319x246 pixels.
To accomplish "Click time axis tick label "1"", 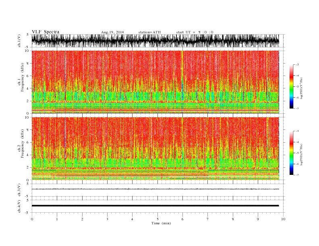I will [x=57, y=219].
